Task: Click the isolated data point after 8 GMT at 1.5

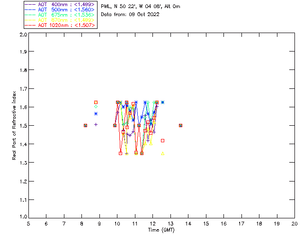Action: pos(85,125)
